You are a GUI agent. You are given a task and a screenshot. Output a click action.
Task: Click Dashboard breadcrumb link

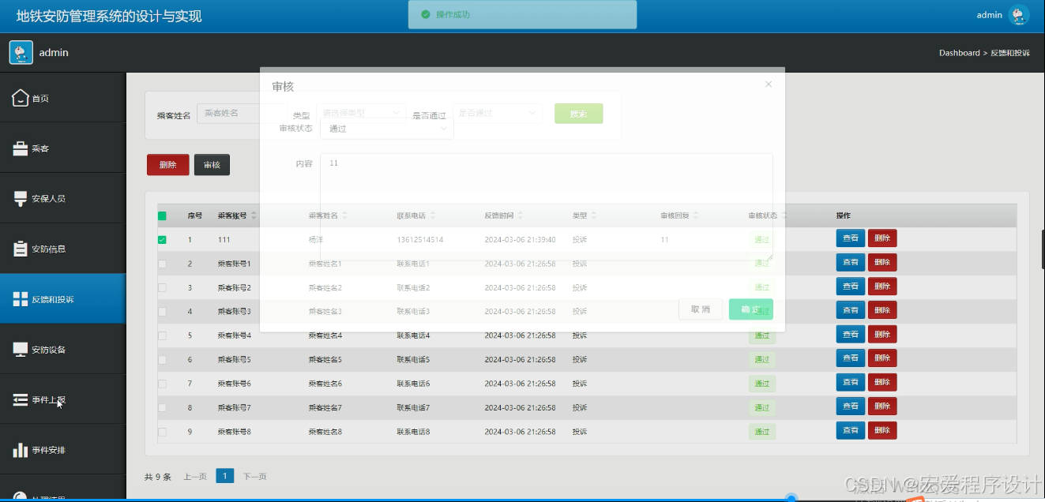click(959, 53)
